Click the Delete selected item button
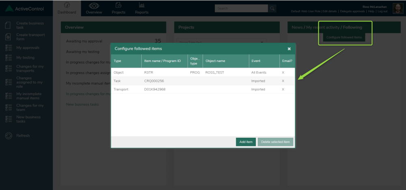 click(x=275, y=142)
